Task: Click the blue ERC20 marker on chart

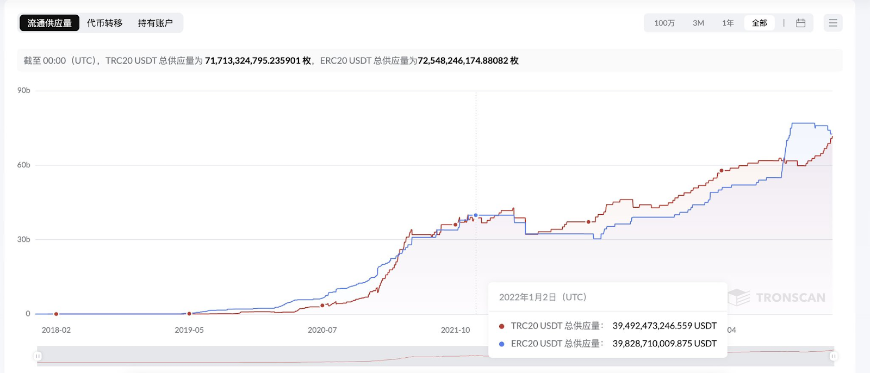Action: pyautogui.click(x=476, y=215)
